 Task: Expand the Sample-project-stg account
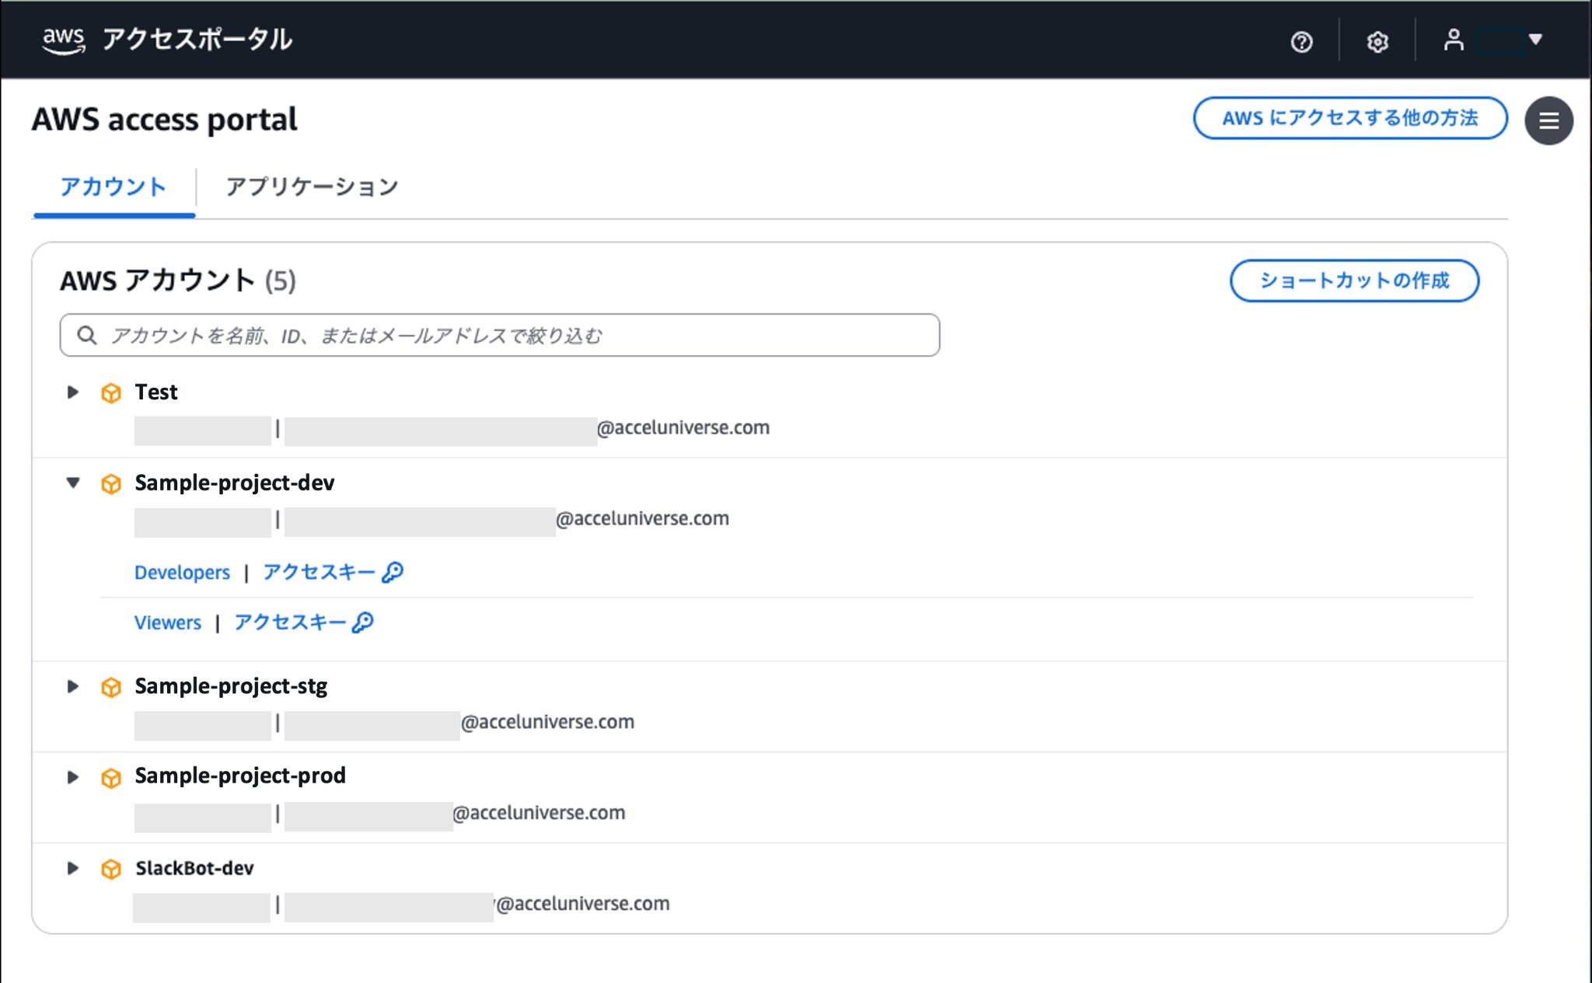73,686
